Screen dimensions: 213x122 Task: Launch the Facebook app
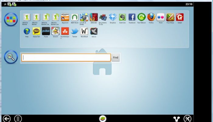[132, 17]
